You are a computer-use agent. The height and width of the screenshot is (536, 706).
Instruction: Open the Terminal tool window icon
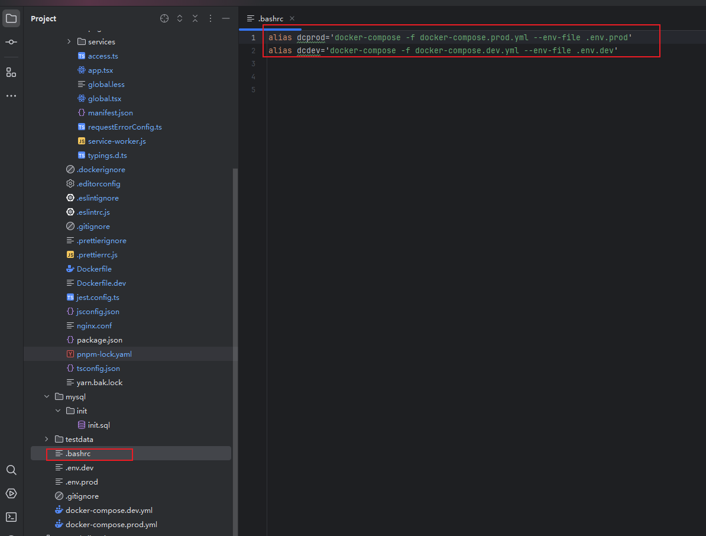11,517
